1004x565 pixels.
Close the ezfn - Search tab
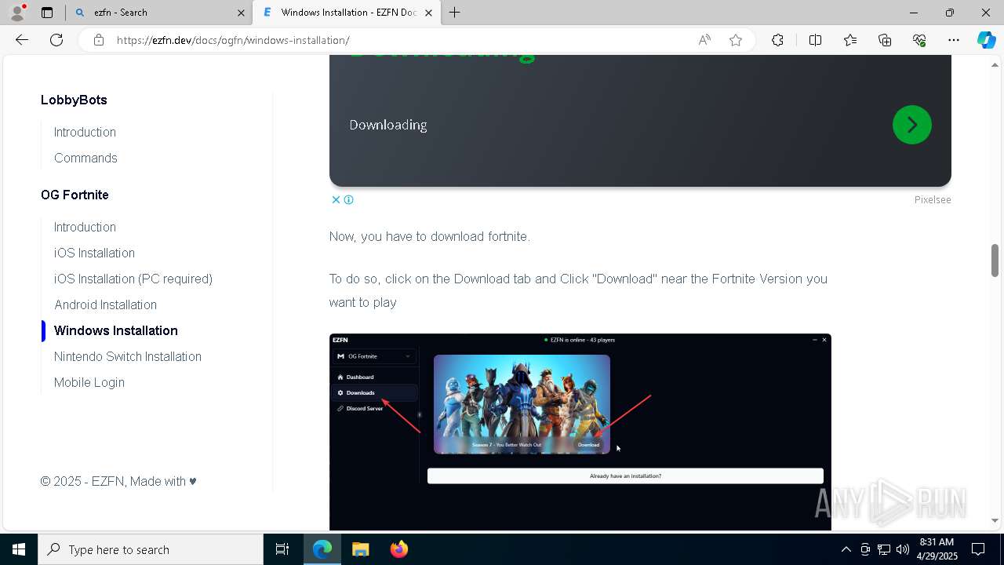241,13
